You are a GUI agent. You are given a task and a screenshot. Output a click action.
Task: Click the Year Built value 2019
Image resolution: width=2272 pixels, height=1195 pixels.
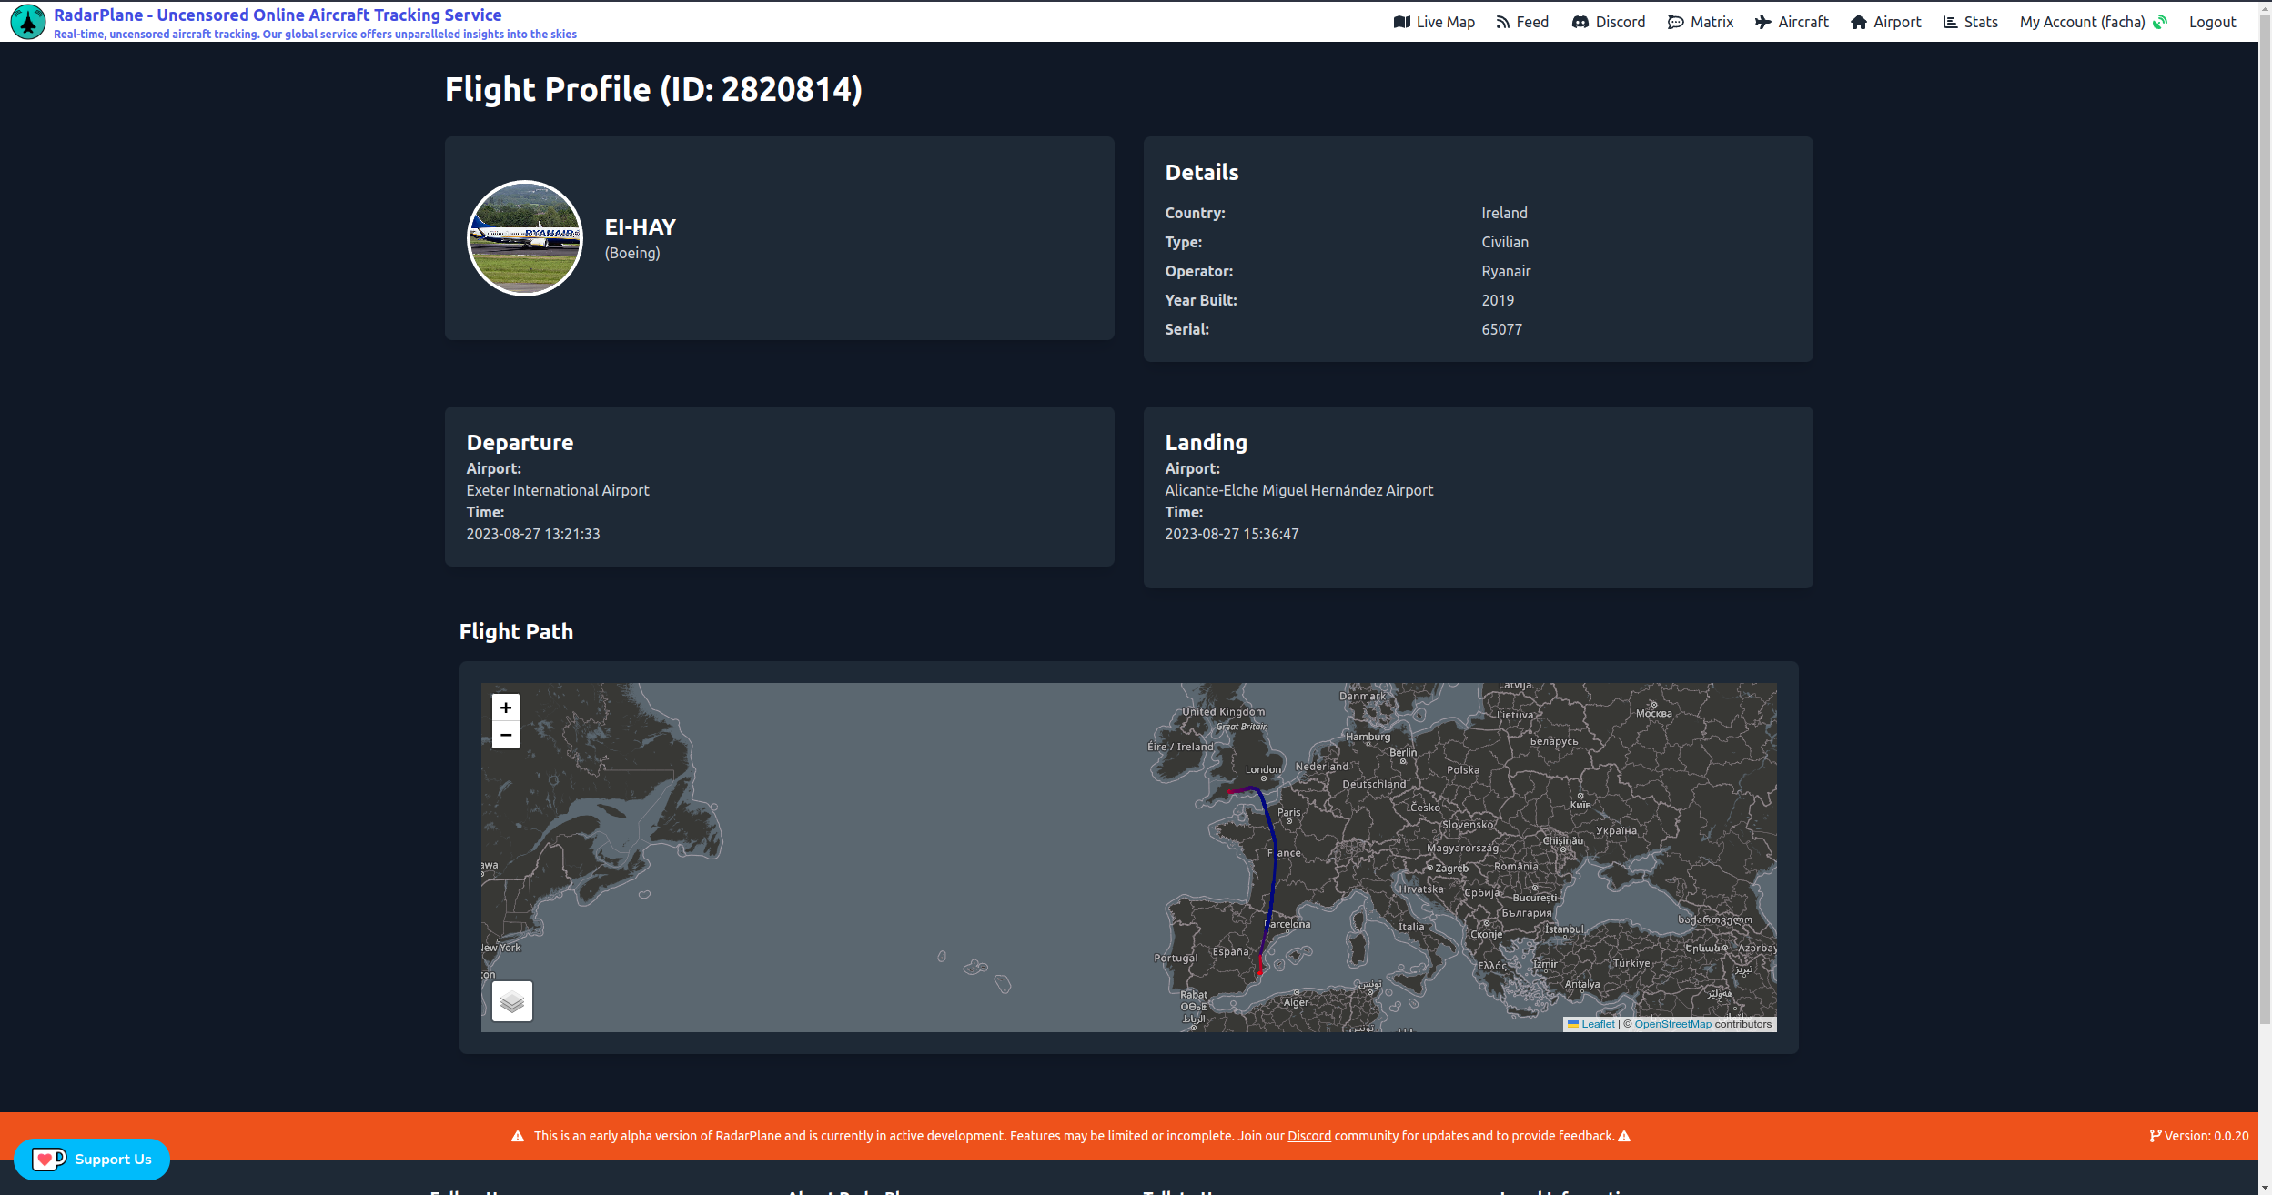pos(1498,300)
